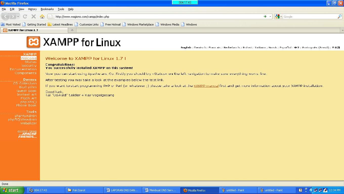The image size is (344, 194).
Task: Open the Most Visited bookmark folder
Action: (x=11, y=25)
